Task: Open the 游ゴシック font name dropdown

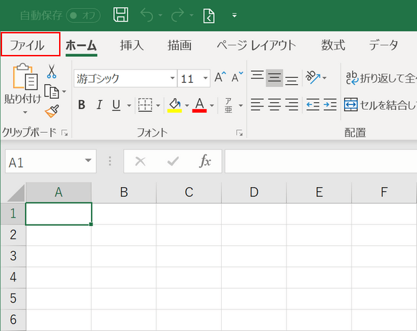Action: pyautogui.click(x=172, y=78)
